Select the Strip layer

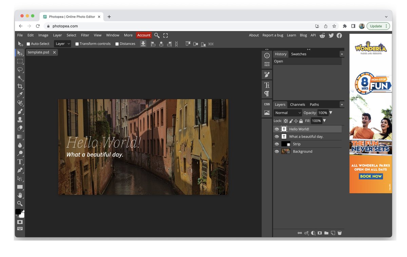[296, 144]
